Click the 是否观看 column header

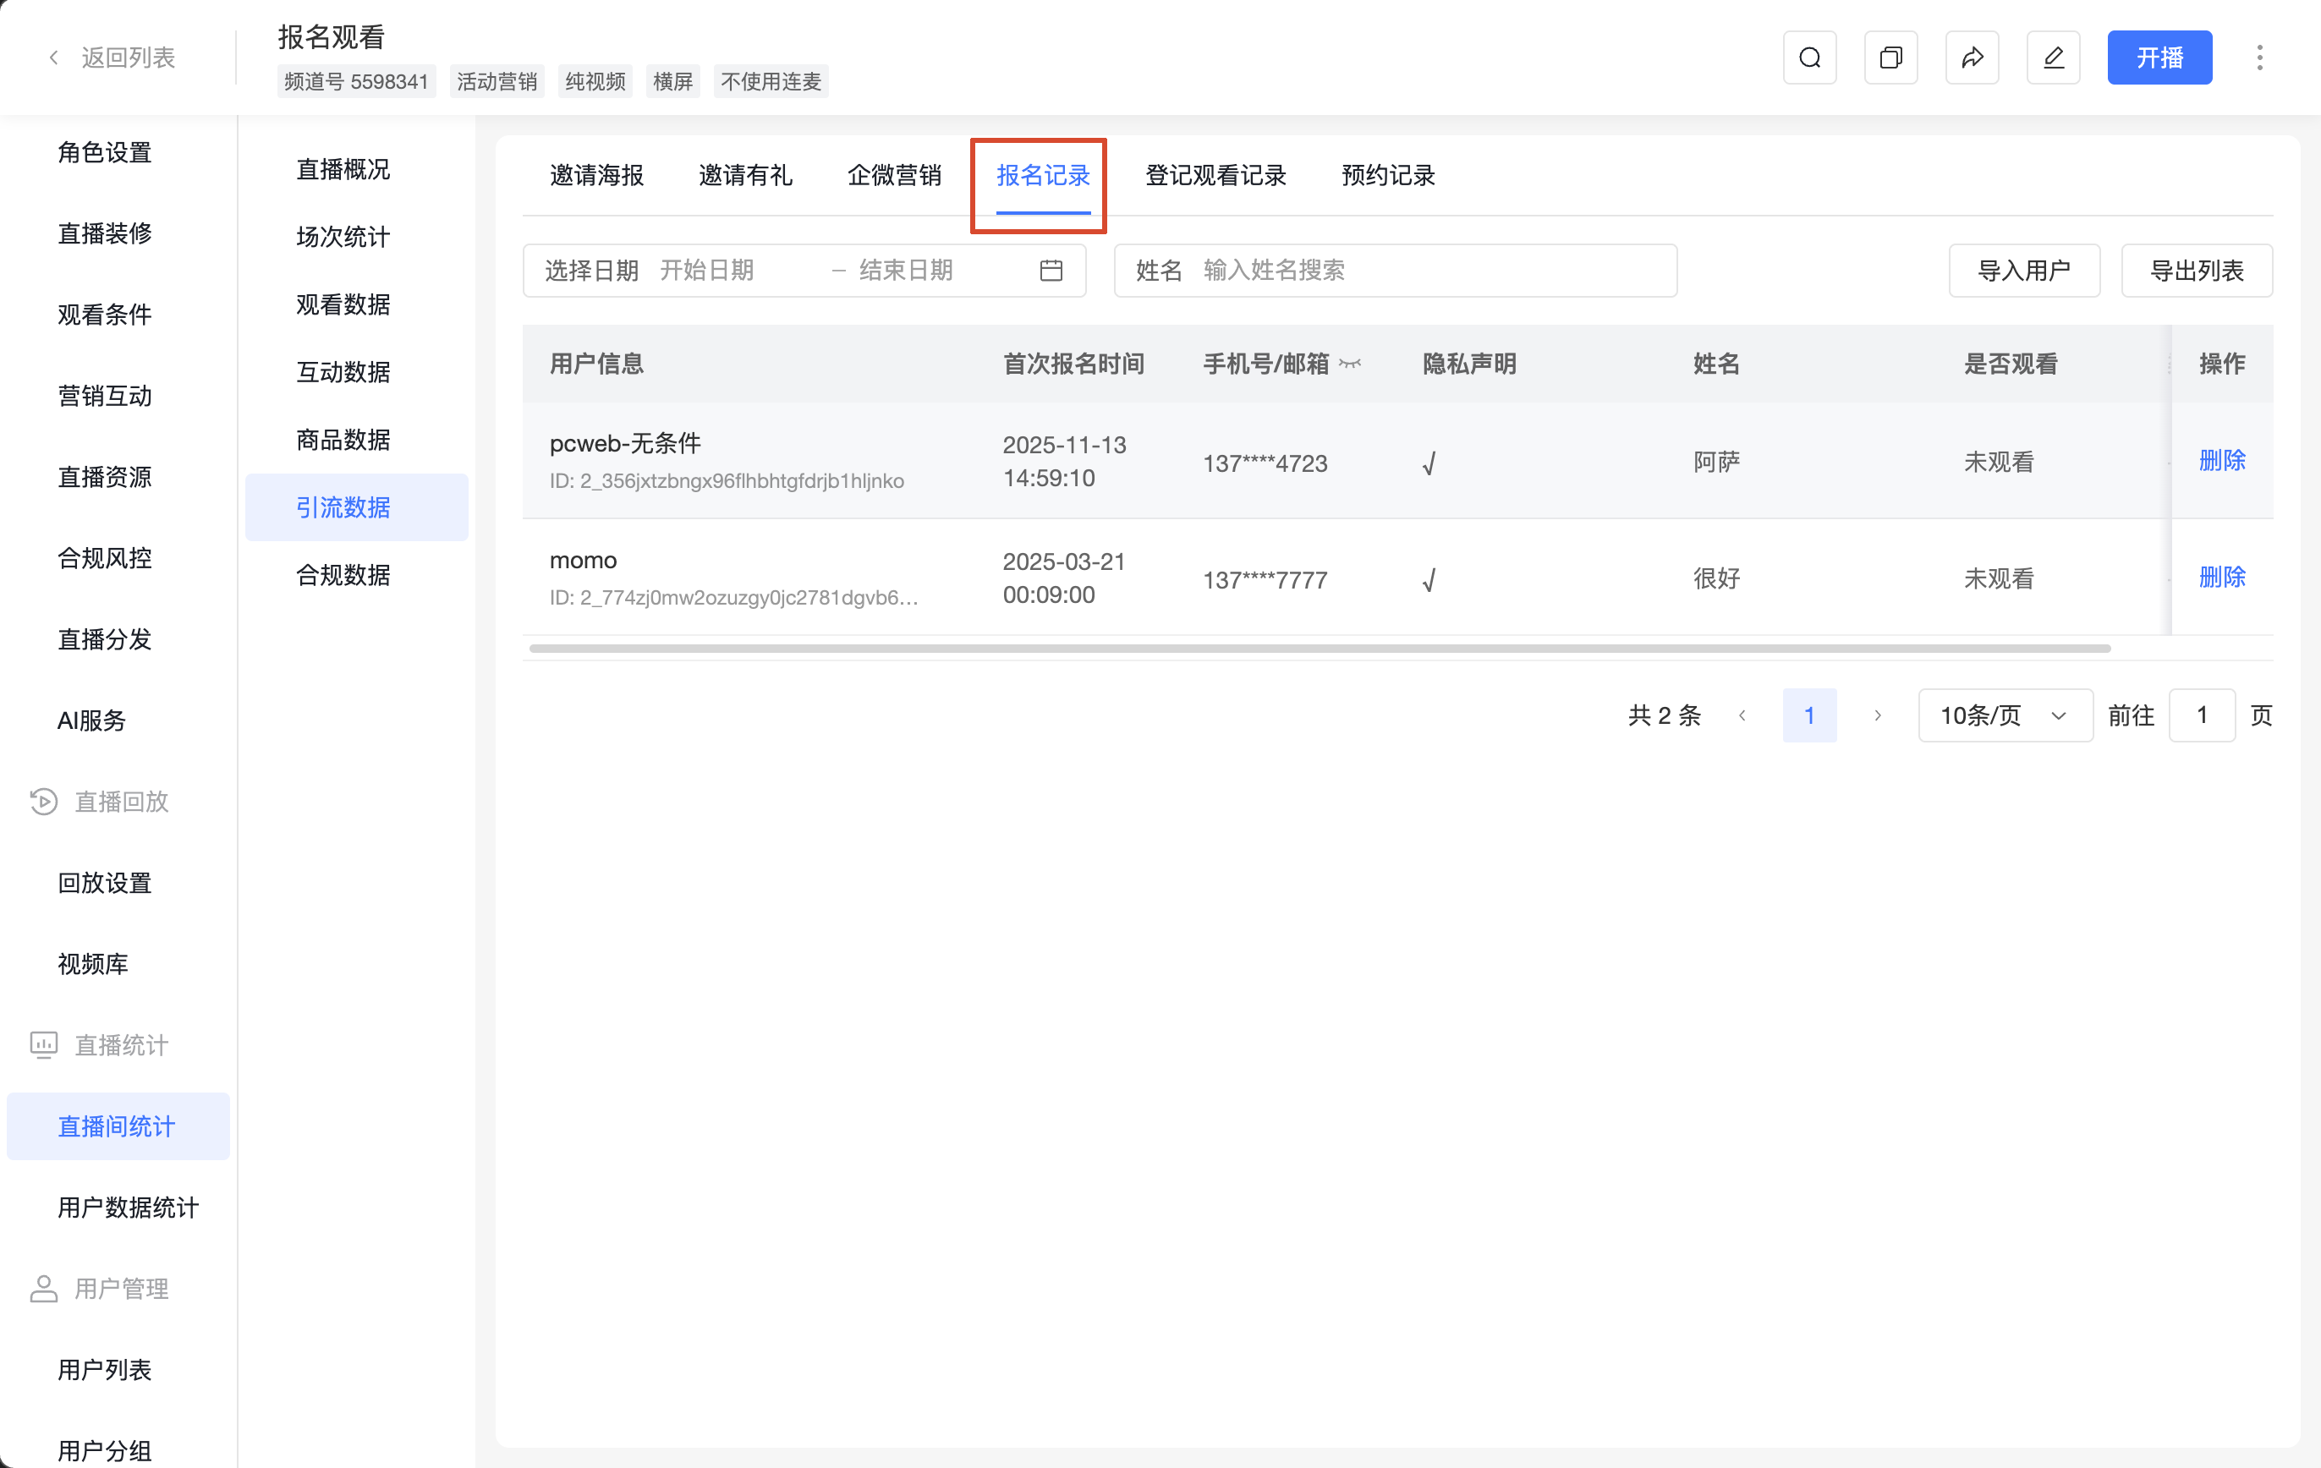pyautogui.click(x=2011, y=364)
